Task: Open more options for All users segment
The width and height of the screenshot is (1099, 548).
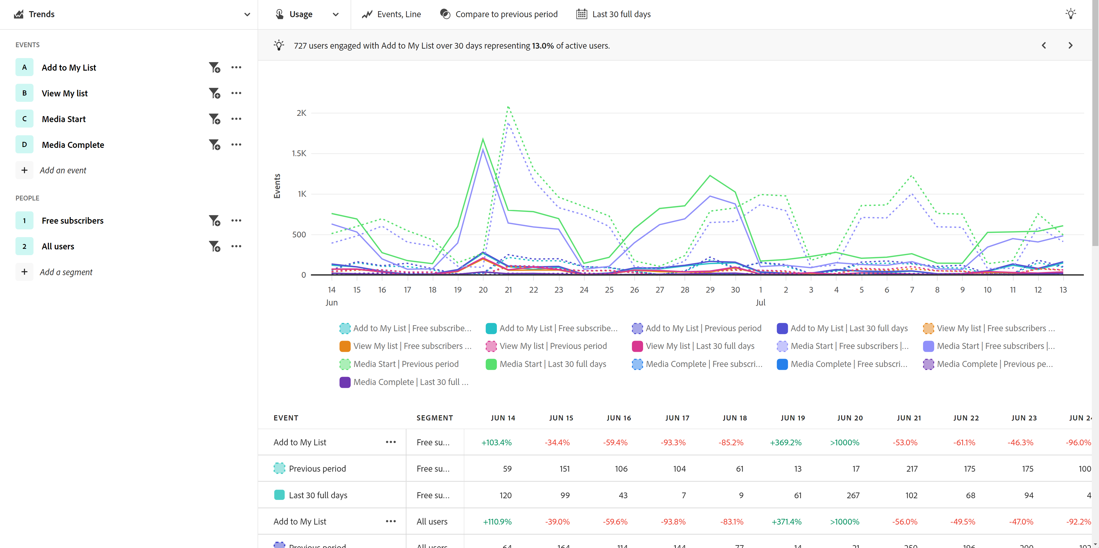Action: 236,246
